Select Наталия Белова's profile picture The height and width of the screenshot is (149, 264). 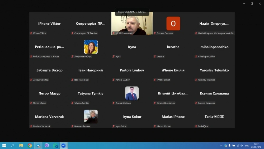pos(91,117)
